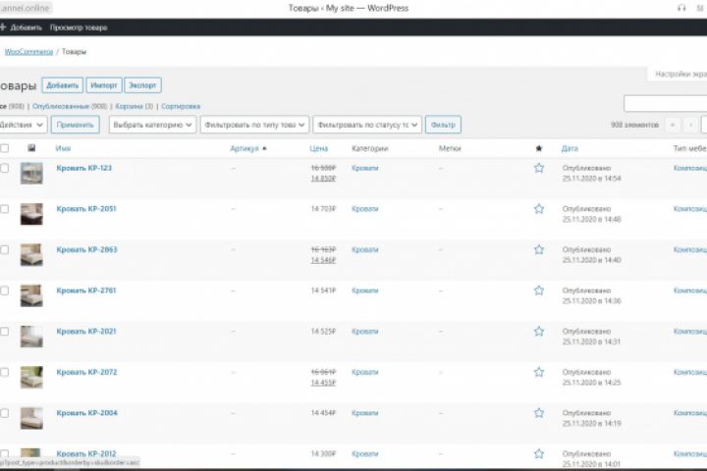The width and height of the screenshot is (707, 471).
Task: Open product Кровать КР-2051
Action: point(86,209)
